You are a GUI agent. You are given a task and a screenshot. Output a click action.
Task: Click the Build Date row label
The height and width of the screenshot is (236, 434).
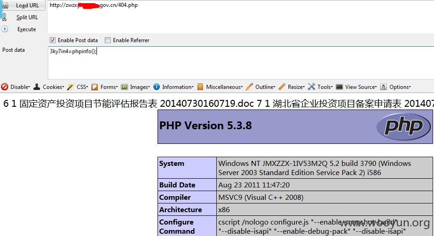177,185
